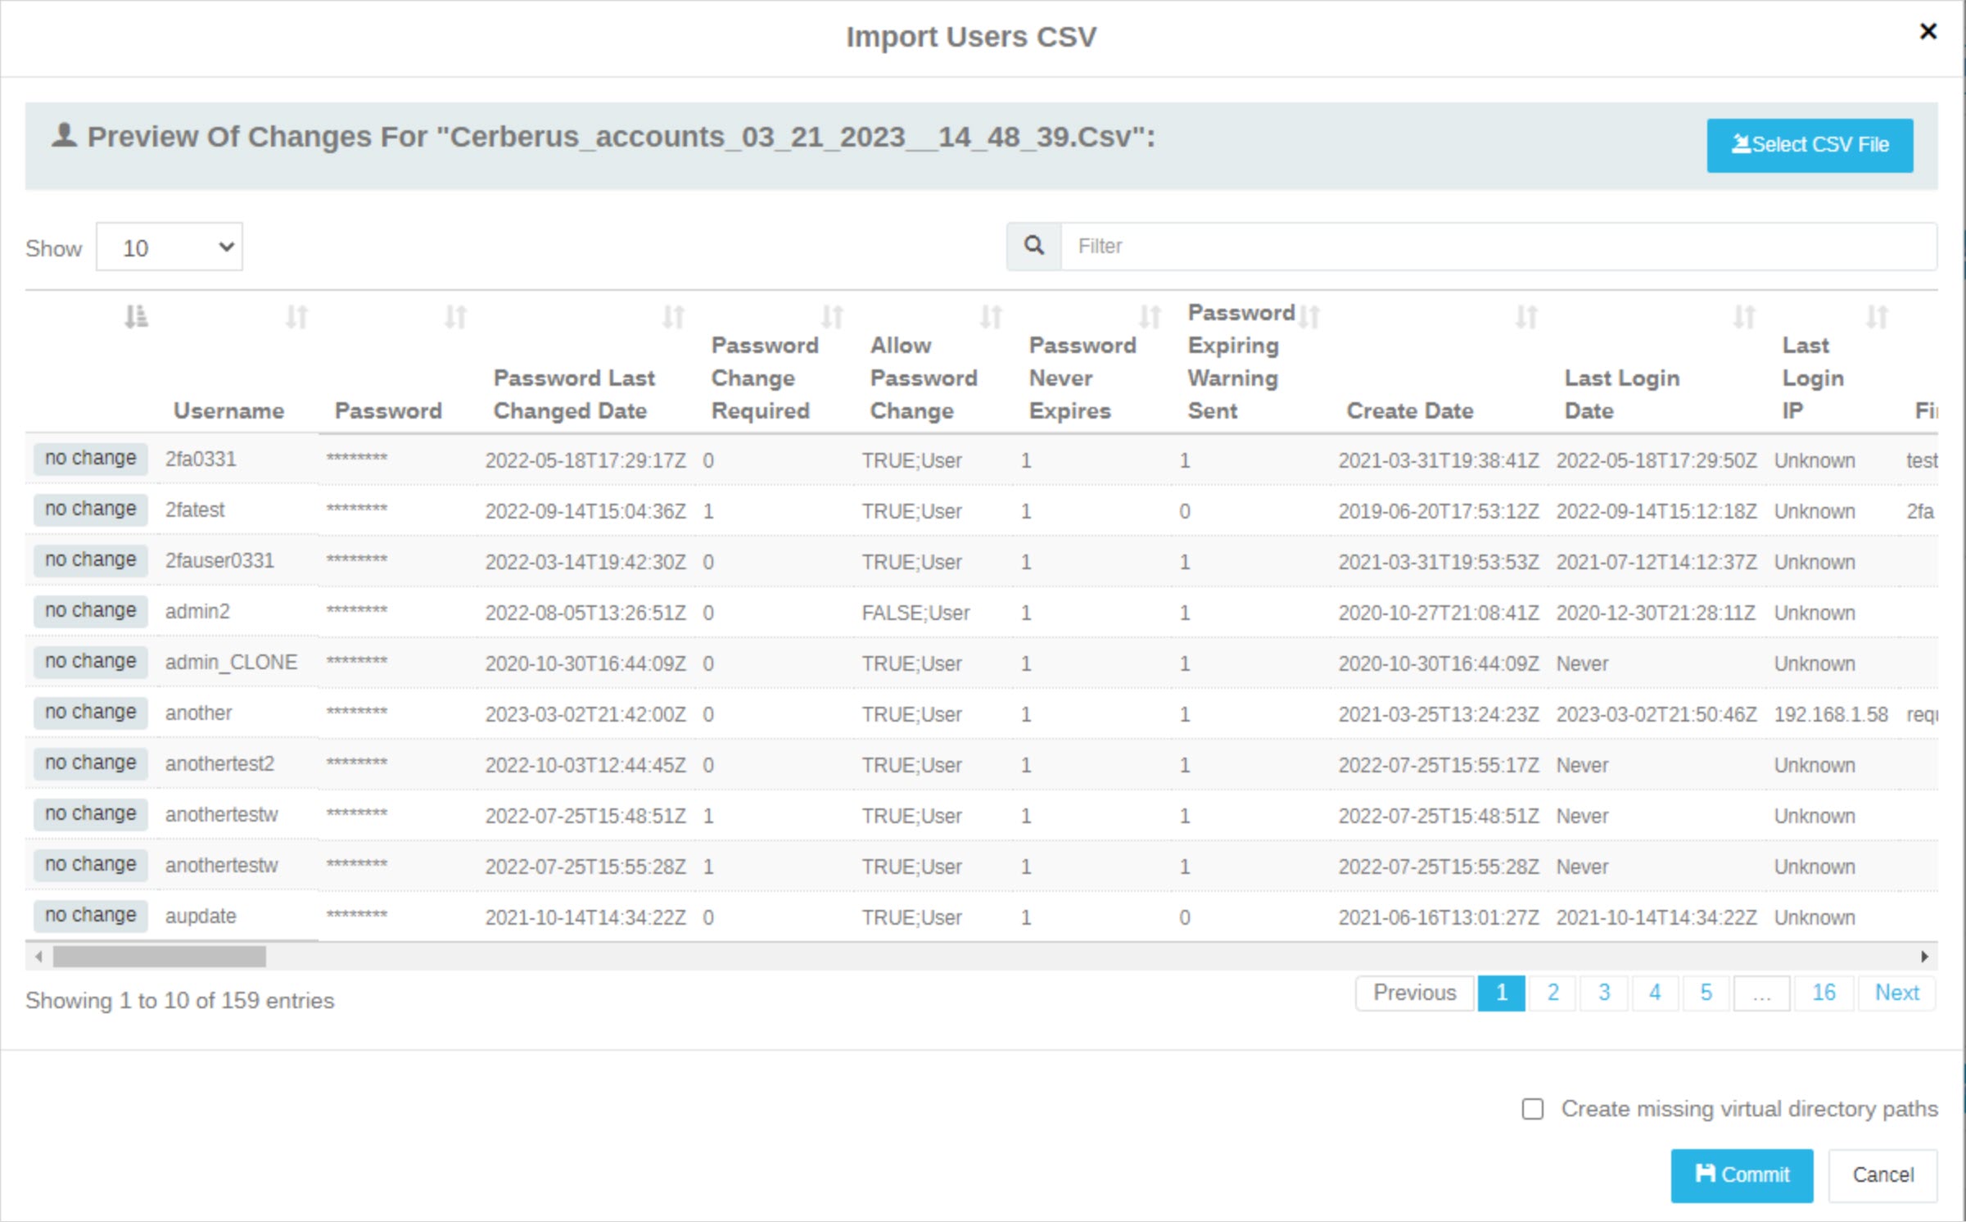Select username another cell

[198, 713]
